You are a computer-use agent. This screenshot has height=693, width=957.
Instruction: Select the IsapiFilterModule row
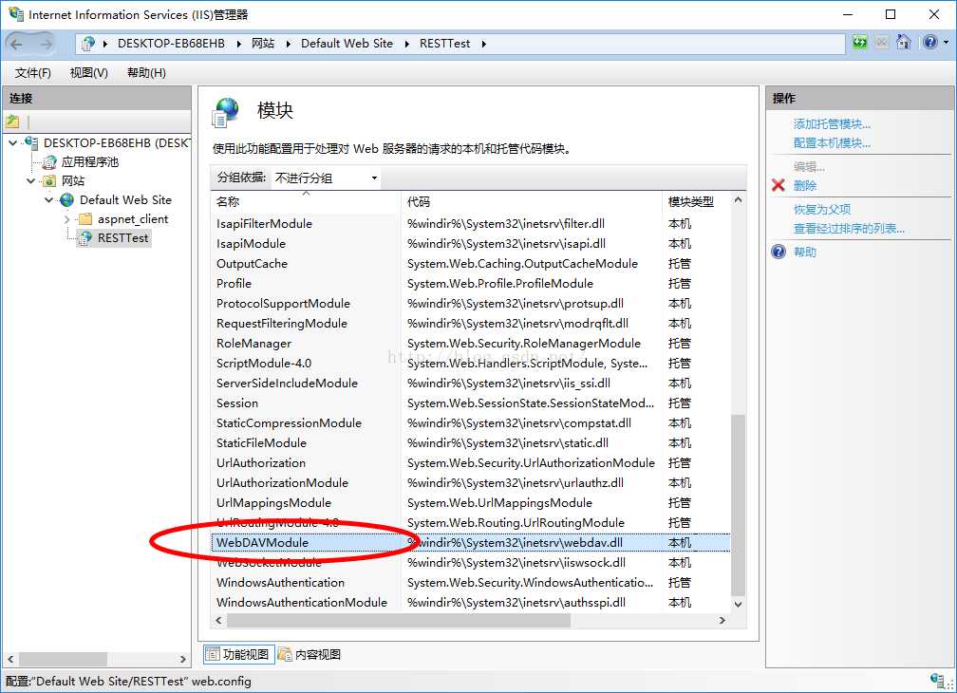(x=471, y=224)
